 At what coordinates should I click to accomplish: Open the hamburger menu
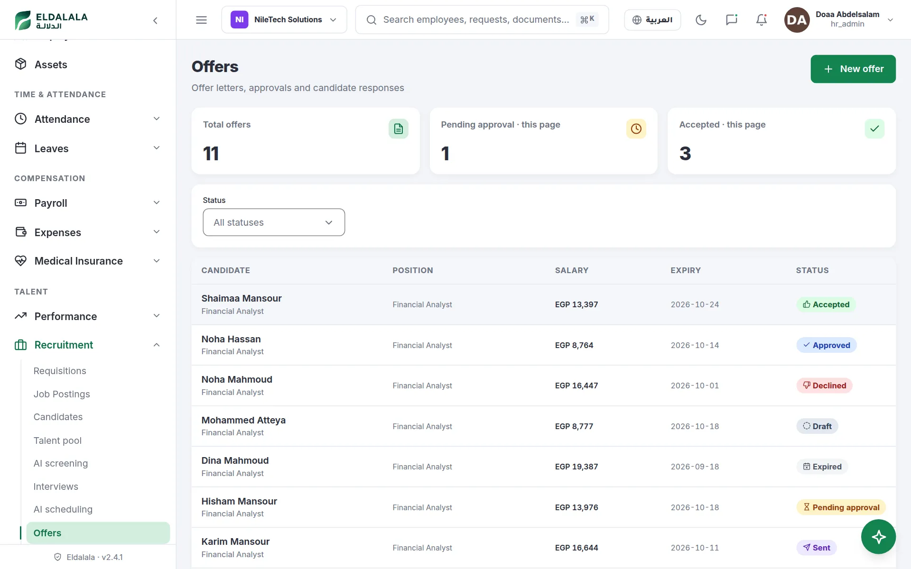[x=201, y=20]
